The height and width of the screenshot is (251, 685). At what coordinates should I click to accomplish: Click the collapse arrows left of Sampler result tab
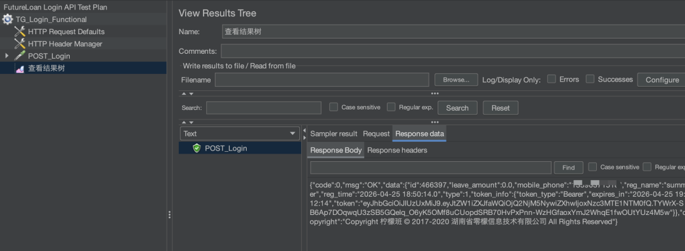pyautogui.click(x=304, y=134)
